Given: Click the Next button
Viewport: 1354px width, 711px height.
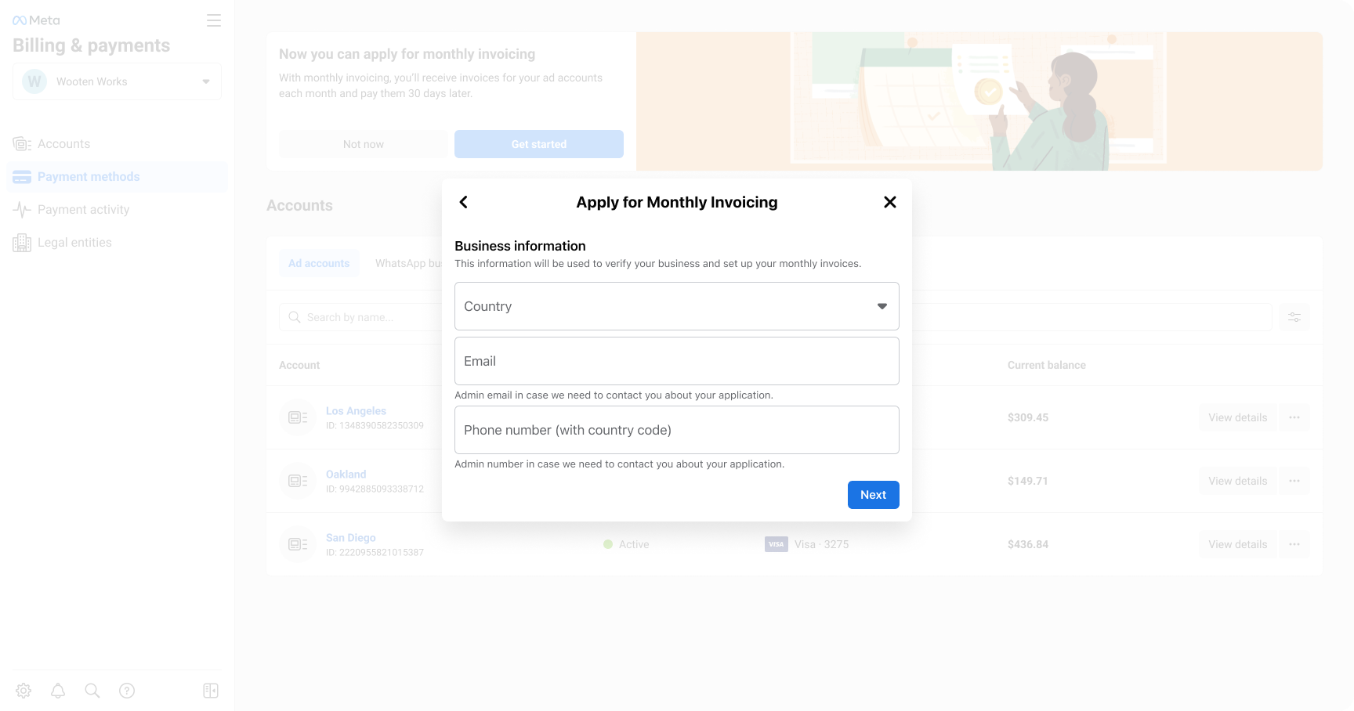Looking at the screenshot, I should [x=874, y=495].
